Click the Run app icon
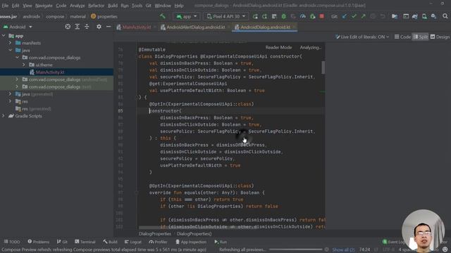Screen dimensions: 451x253 click(x=255, y=16)
